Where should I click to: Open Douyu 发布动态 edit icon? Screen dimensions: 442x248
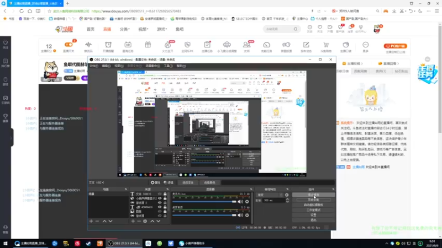[x=306, y=45]
